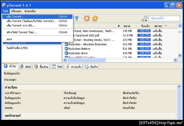Switch to the 'เพียร์' peers tab

(x=25, y=67)
